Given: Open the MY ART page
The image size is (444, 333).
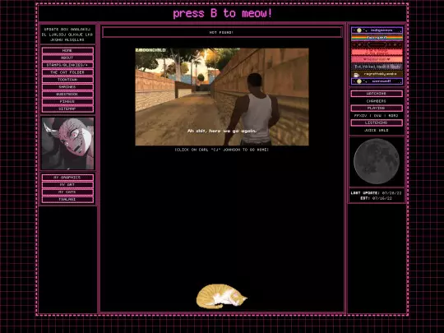Looking at the screenshot, I should [x=67, y=185].
